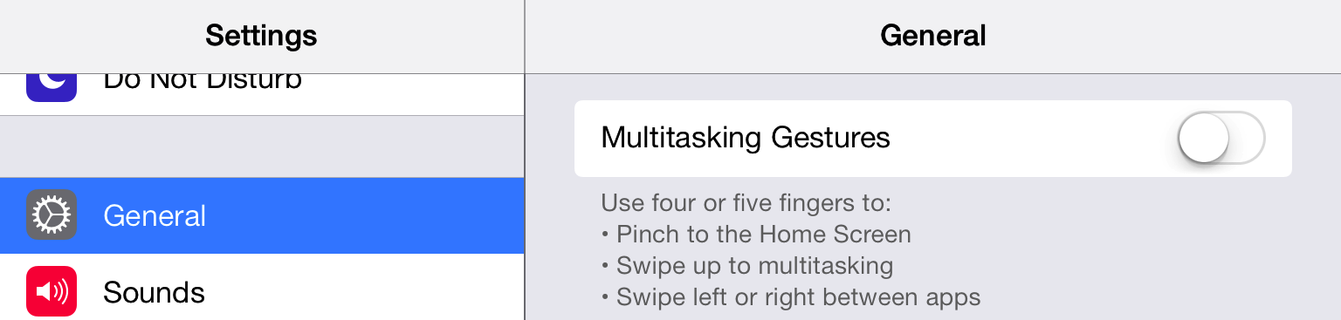
Task: Click the "Swipe left or right between apps" line
Action: pos(791,297)
